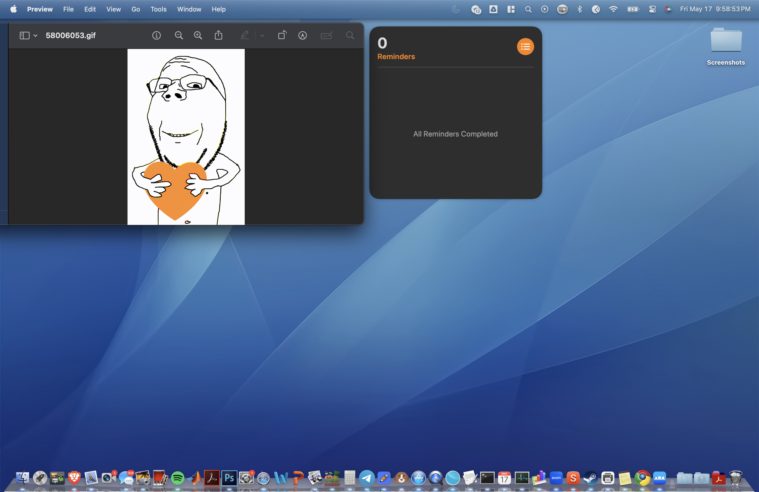Click the Highlight pen icon
Screen dimensions: 759x492
[245, 35]
